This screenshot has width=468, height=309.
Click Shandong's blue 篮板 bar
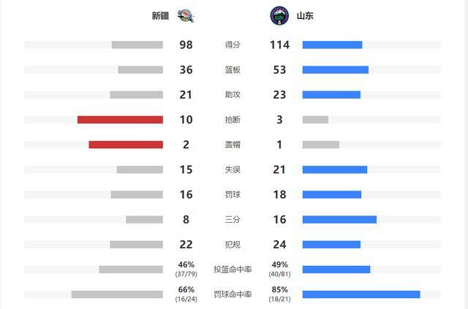pyautogui.click(x=336, y=70)
